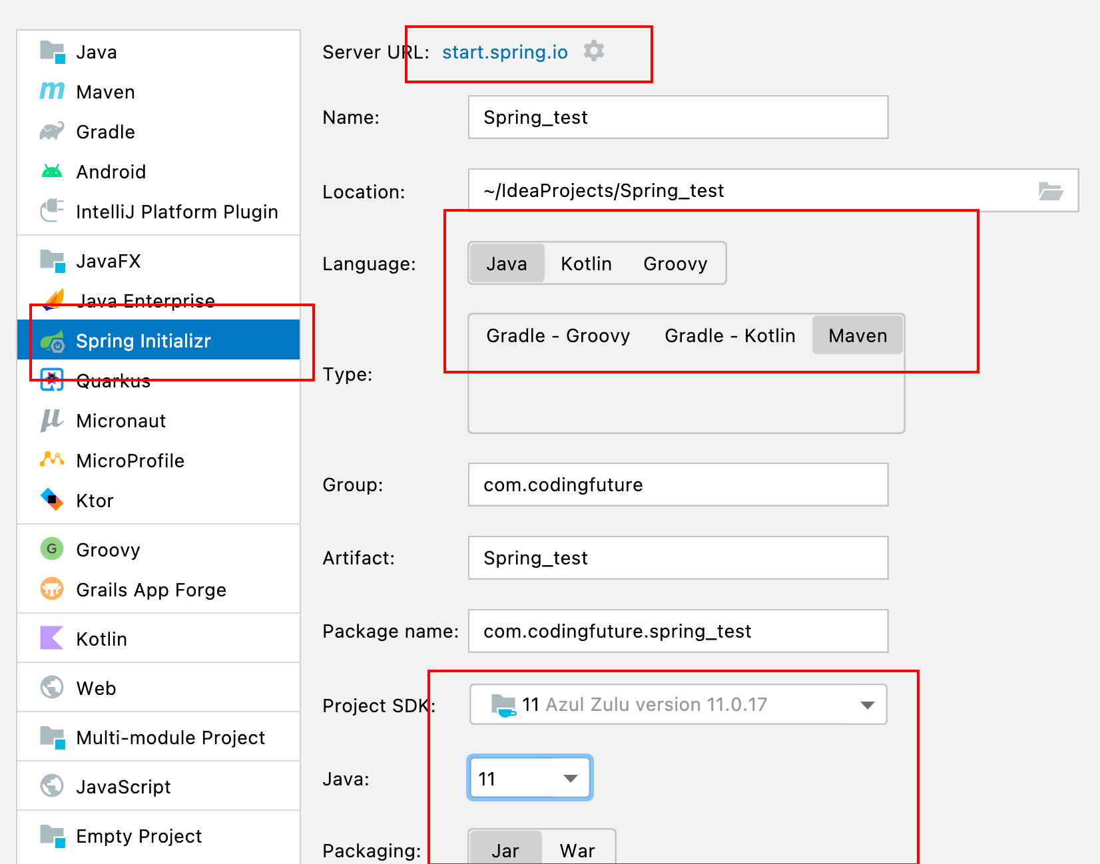Click the IntelliJ Platform Plugin icon
Image resolution: width=1100 pixels, height=864 pixels.
click(52, 211)
